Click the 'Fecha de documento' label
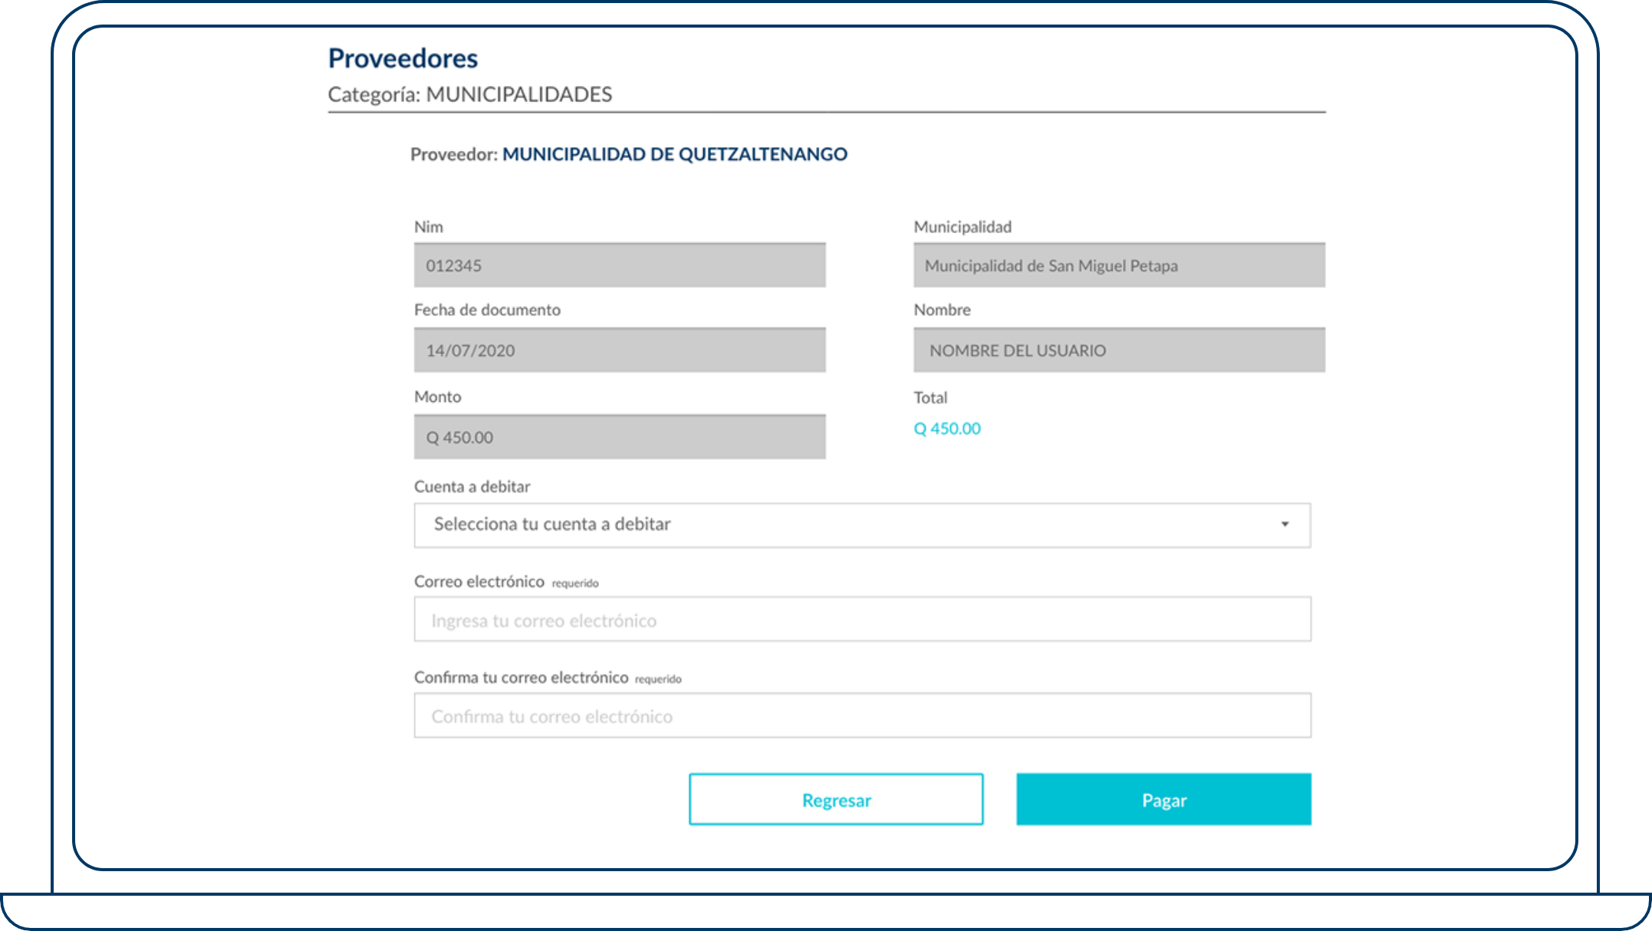 tap(487, 310)
